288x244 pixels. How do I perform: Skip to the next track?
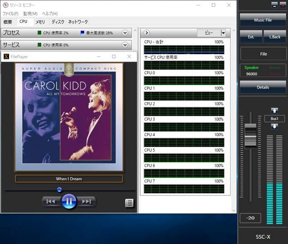pyautogui.click(x=86, y=201)
